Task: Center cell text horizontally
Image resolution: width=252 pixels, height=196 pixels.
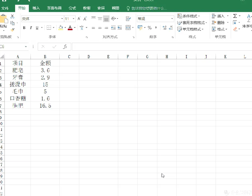Action: pos(100,28)
